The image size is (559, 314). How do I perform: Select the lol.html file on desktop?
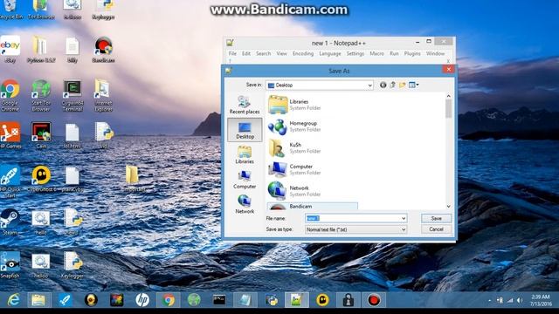pyautogui.click(x=72, y=135)
